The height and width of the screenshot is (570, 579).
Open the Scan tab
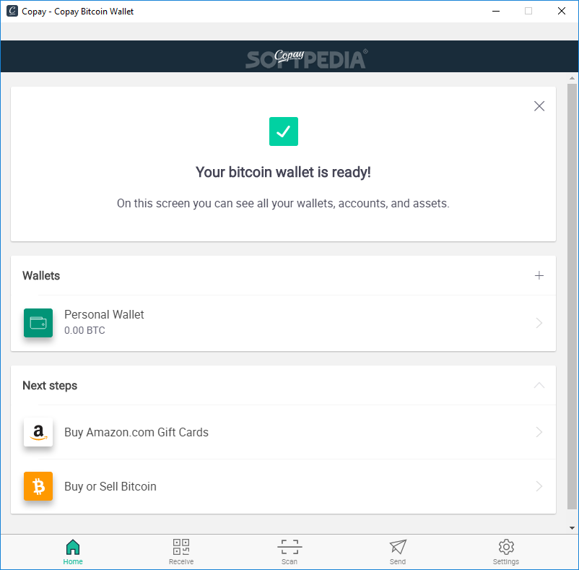pyautogui.click(x=289, y=552)
